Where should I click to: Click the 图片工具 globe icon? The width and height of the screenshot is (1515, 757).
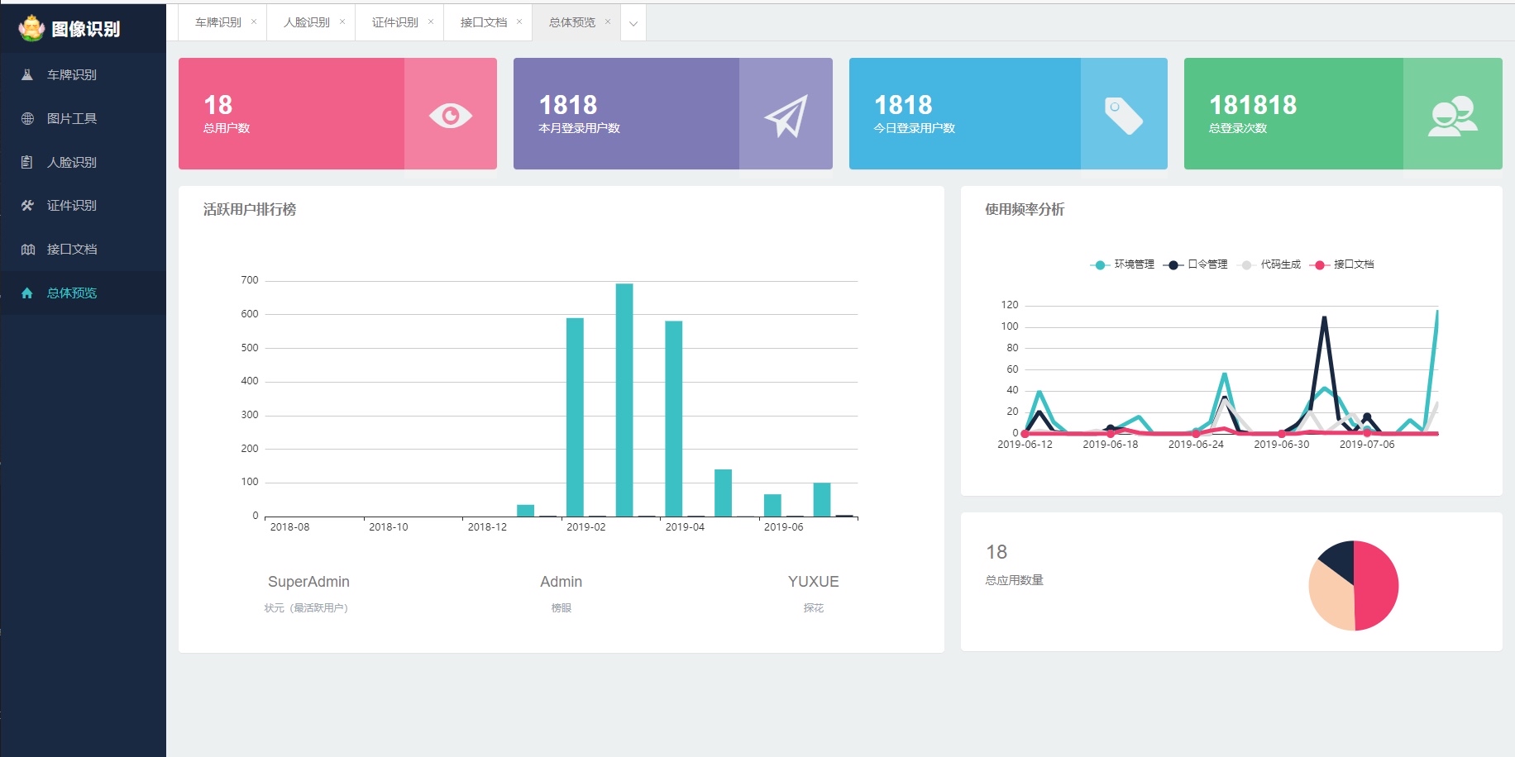27,118
